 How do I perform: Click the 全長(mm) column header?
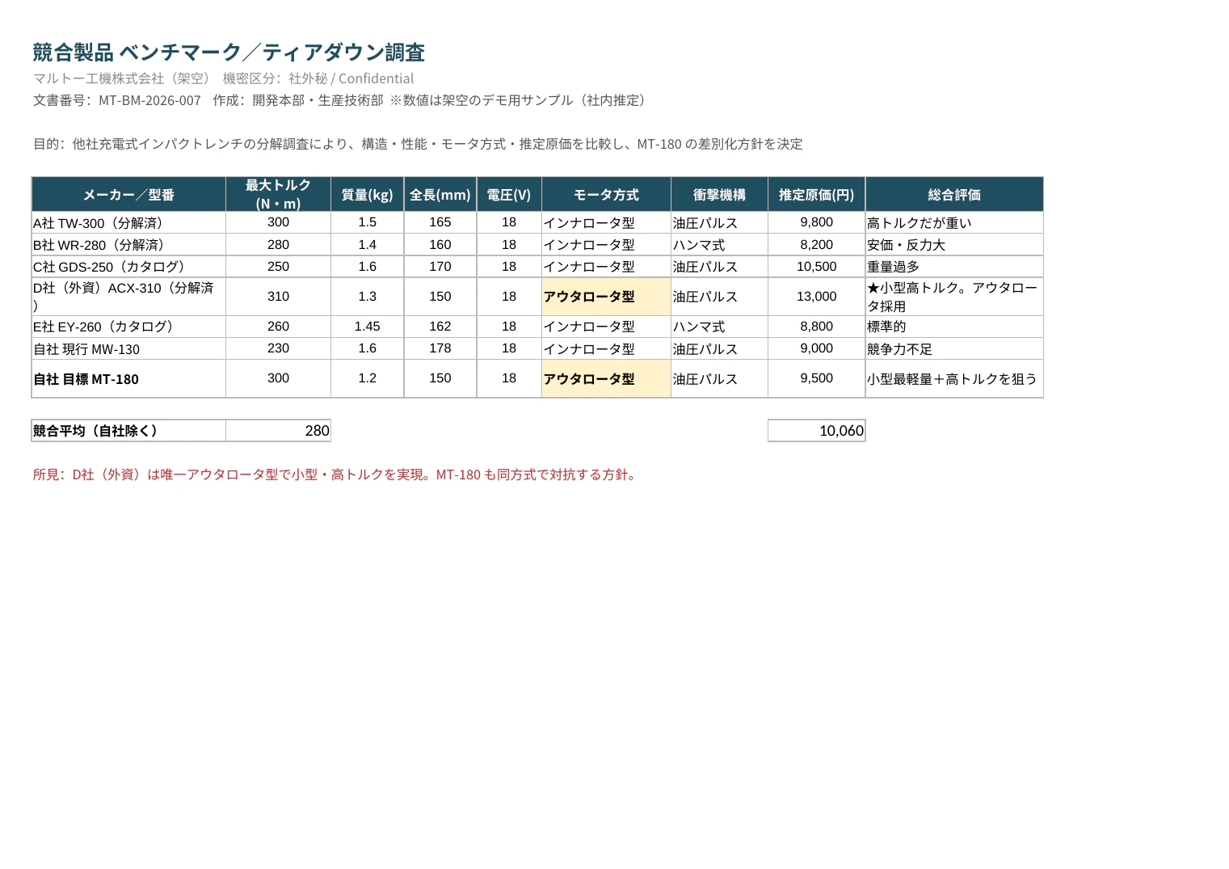point(440,195)
